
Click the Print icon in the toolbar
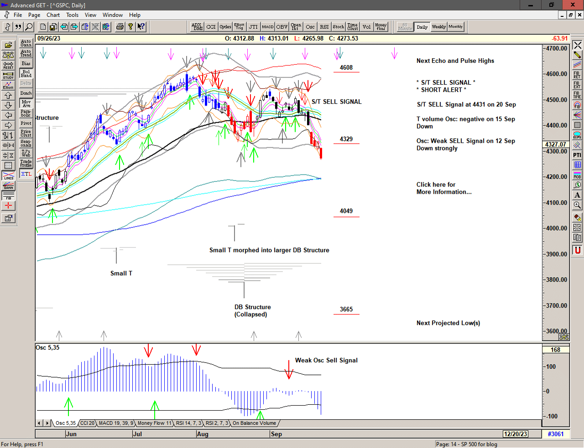[120, 27]
